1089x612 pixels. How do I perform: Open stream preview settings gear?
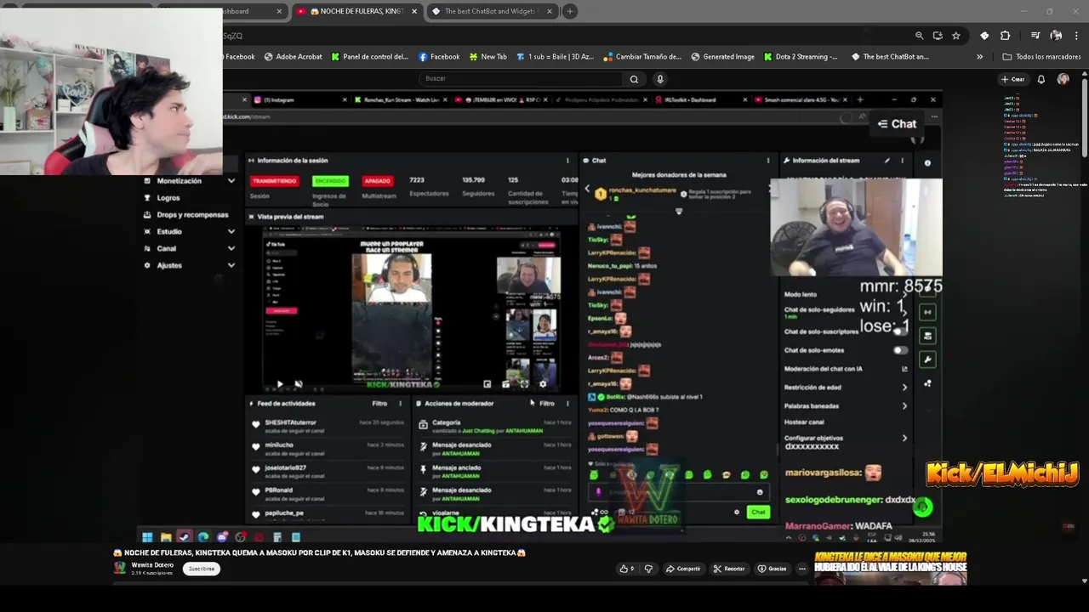coord(543,384)
